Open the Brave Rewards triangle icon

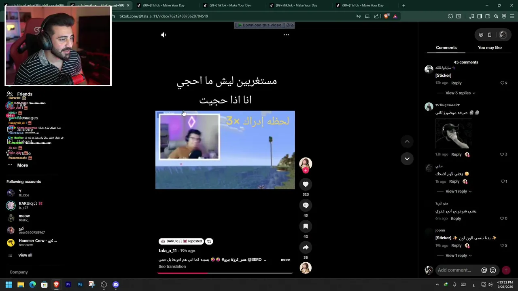coord(395,16)
